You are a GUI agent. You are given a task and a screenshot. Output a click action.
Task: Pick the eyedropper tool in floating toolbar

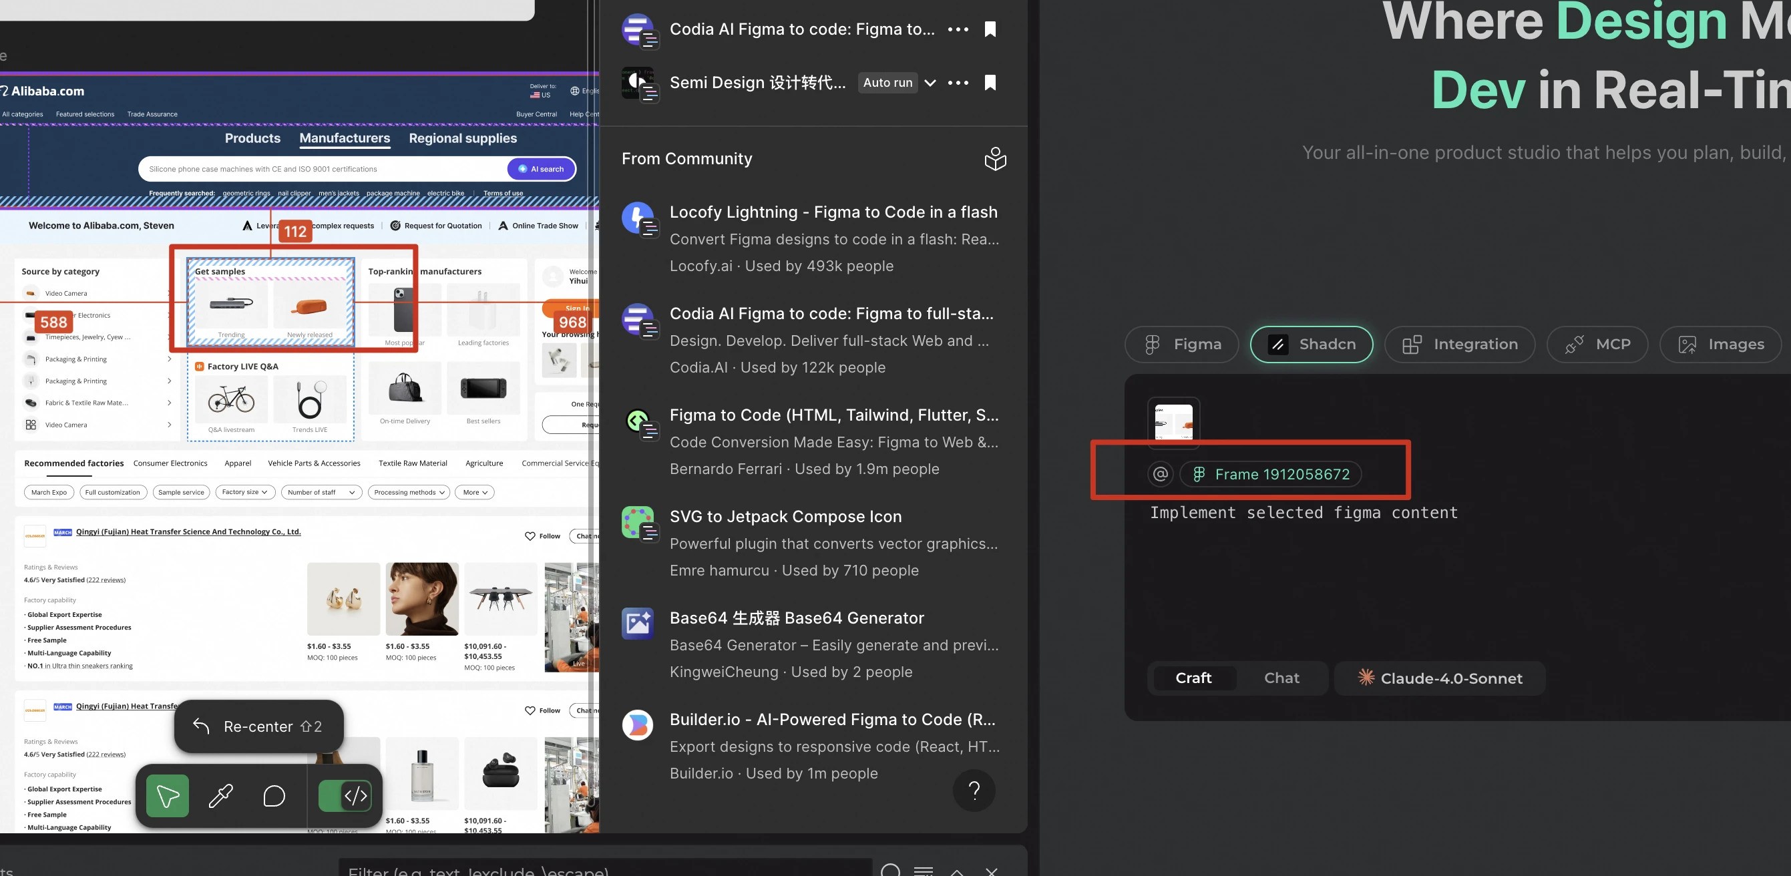tap(221, 795)
